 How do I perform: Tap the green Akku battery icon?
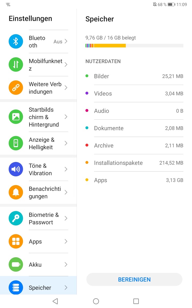point(16,265)
